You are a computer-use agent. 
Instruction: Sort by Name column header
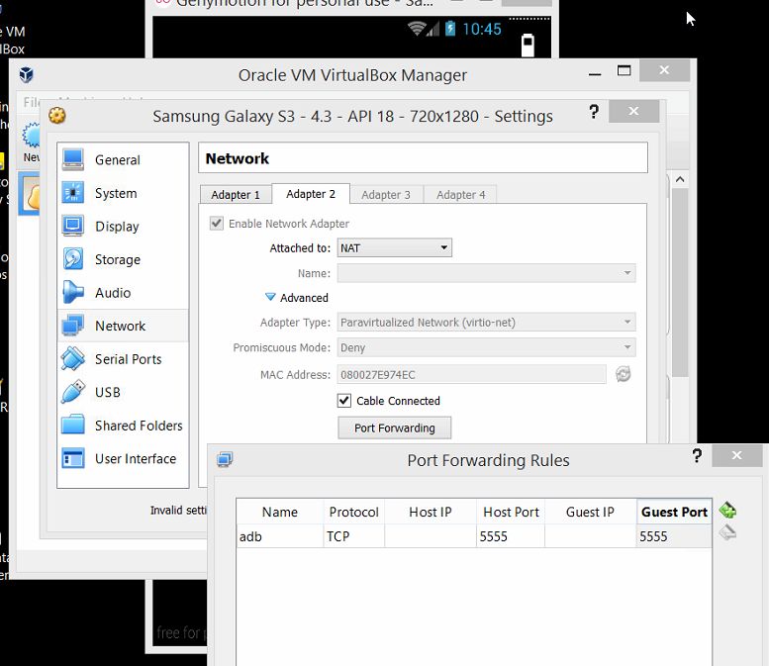tap(279, 512)
